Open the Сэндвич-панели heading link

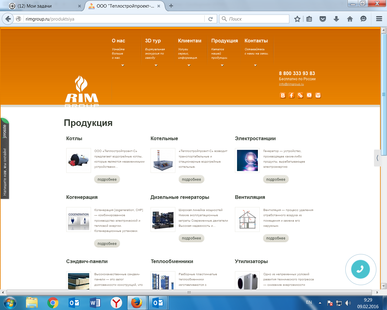[x=87, y=261]
